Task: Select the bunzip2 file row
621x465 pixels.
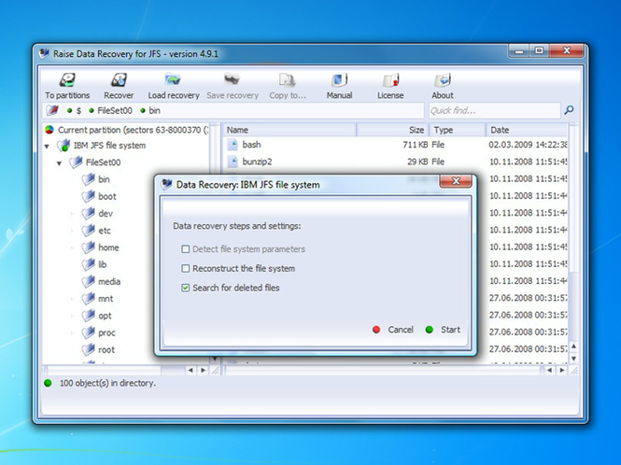Action: 396,162
